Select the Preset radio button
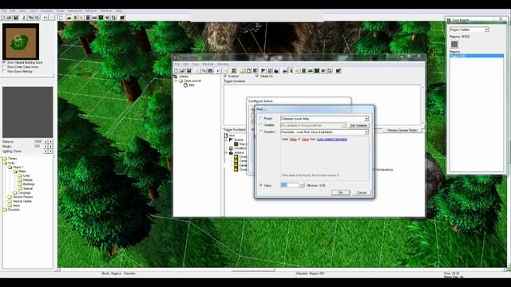Screen dimensions: 511x287 [x=261, y=119]
